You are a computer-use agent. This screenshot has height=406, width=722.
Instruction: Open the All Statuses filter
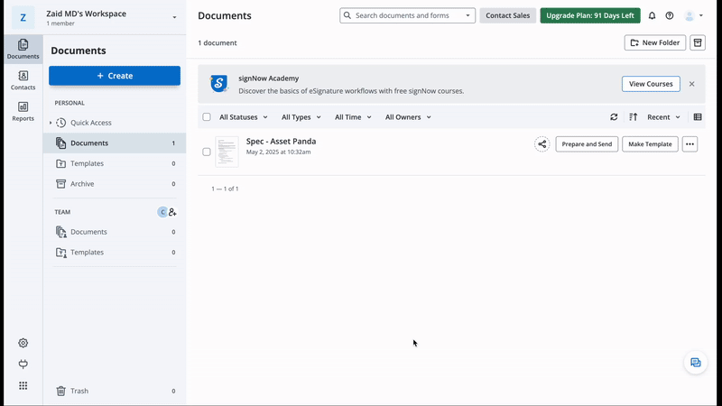pyautogui.click(x=243, y=117)
